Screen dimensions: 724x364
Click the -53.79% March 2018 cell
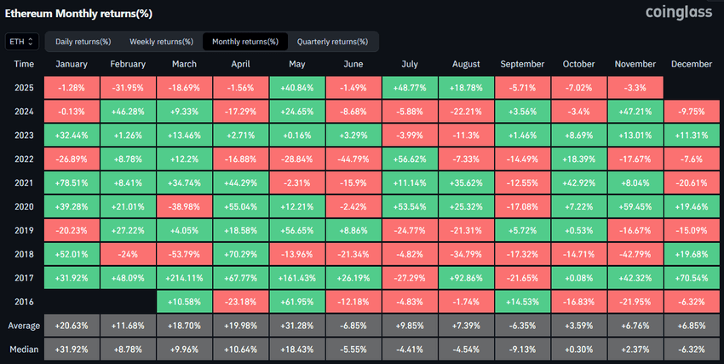click(x=184, y=254)
